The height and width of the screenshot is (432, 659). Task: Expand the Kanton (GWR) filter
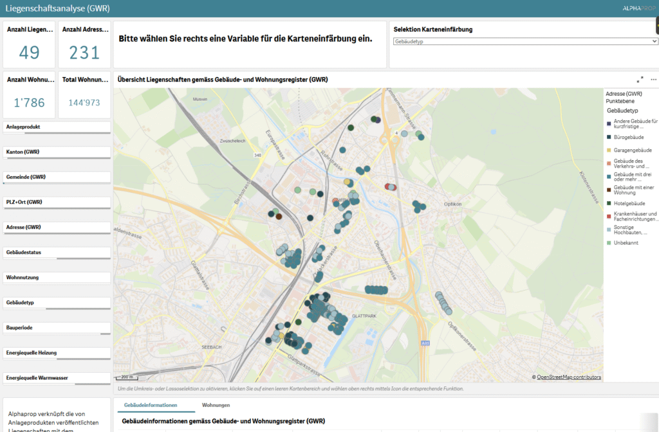(x=57, y=152)
